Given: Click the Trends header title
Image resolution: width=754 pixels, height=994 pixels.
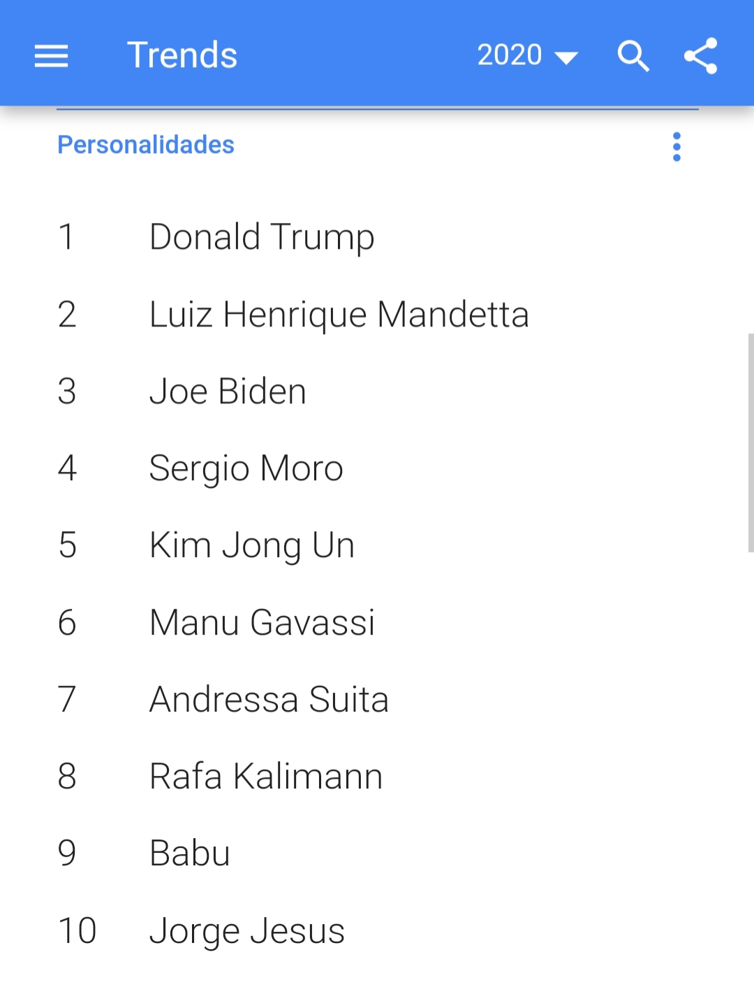Looking at the screenshot, I should click(182, 55).
